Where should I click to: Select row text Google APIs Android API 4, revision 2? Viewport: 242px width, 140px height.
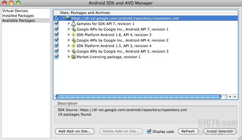tap(122, 41)
